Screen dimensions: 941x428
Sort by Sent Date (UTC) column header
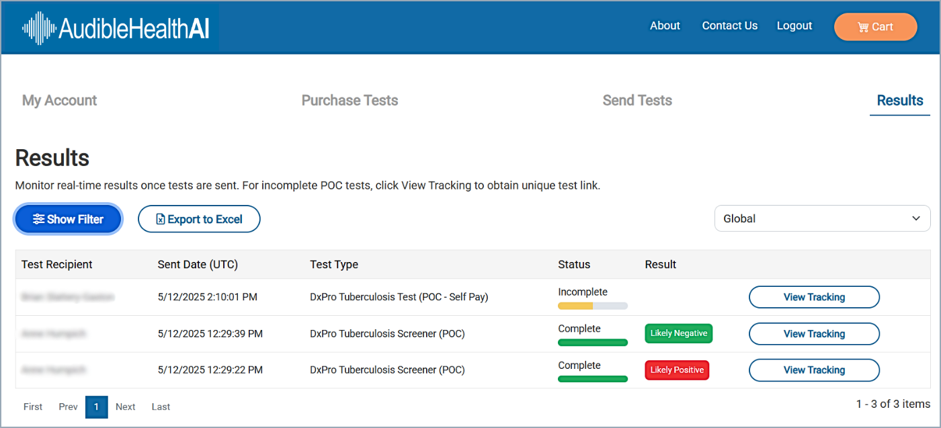[198, 265]
